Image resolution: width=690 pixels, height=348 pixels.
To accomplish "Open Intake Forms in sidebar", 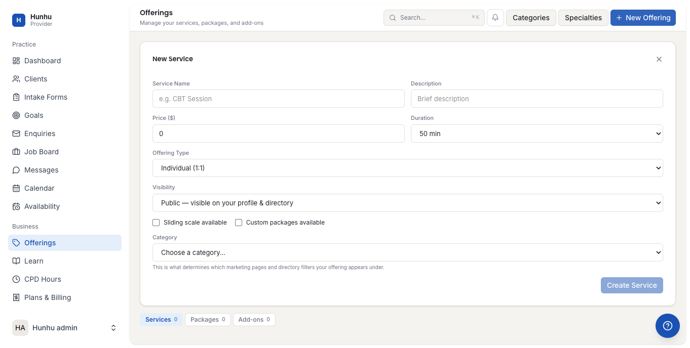I will point(65,97).
